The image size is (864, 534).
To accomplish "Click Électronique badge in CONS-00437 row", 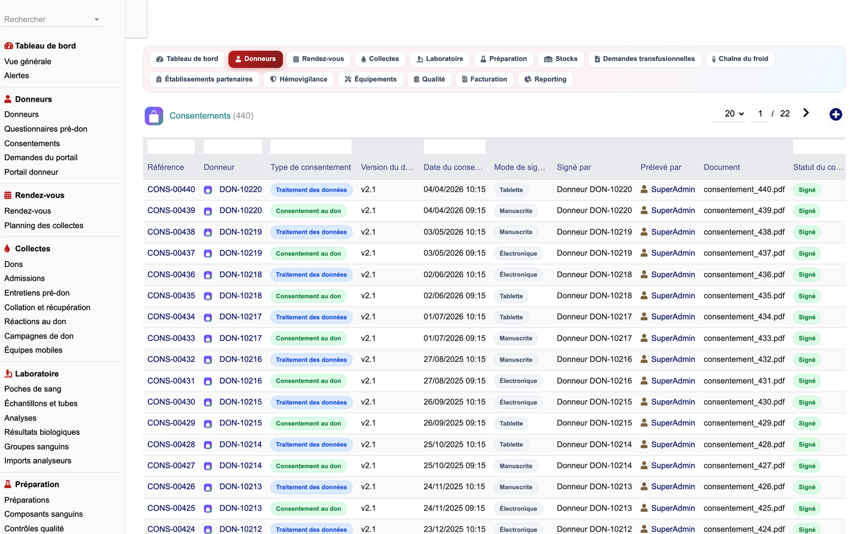I will 518,253.
